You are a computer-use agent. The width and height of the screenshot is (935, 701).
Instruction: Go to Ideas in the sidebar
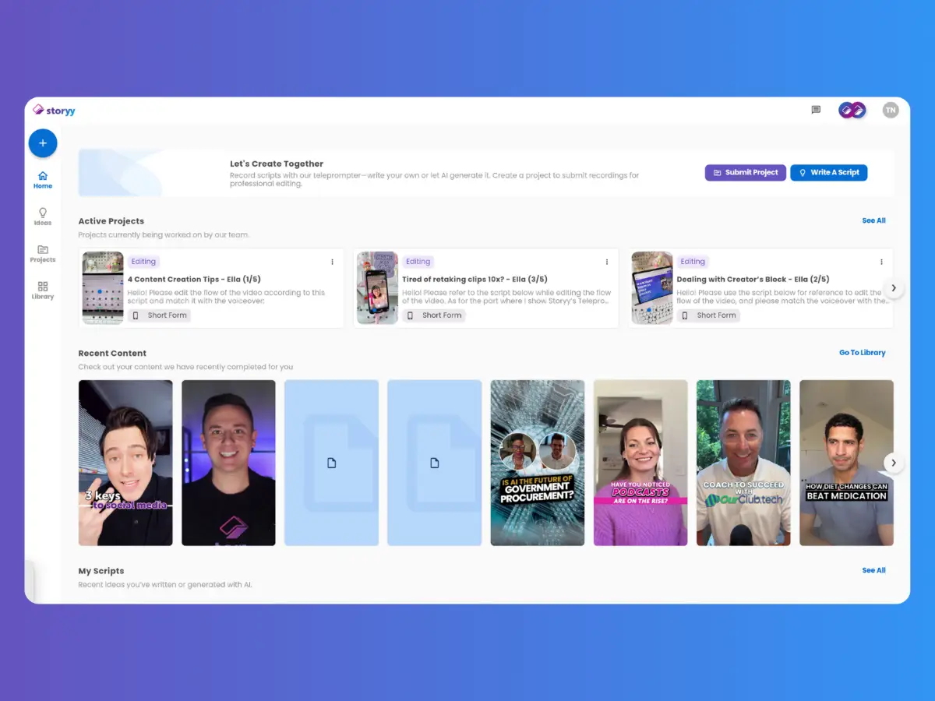[x=43, y=216]
